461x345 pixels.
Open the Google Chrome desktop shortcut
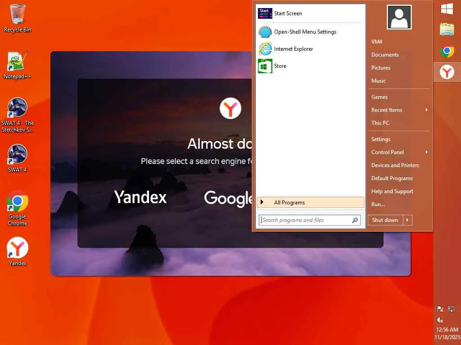[18, 208]
